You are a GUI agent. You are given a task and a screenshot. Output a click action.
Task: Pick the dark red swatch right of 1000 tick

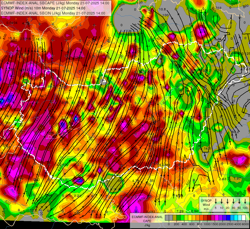[209, 218]
